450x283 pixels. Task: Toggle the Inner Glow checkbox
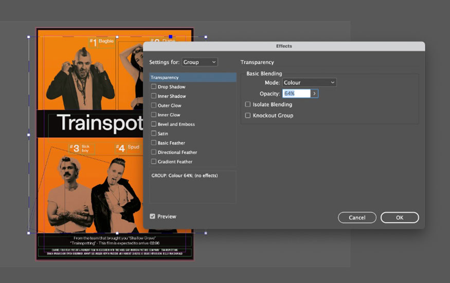pos(154,115)
